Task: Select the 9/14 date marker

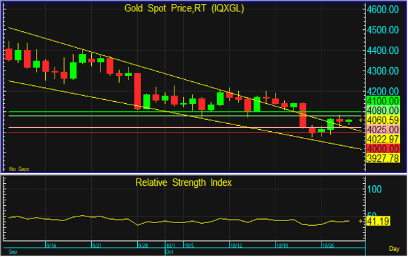Action: pos(51,245)
